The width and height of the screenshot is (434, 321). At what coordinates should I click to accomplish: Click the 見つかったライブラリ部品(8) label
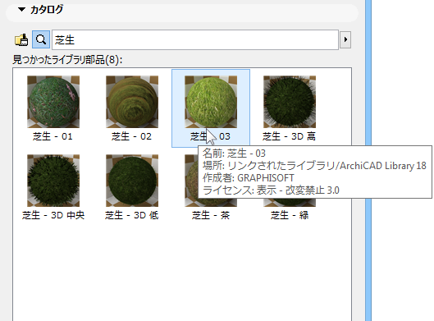[x=67, y=60]
